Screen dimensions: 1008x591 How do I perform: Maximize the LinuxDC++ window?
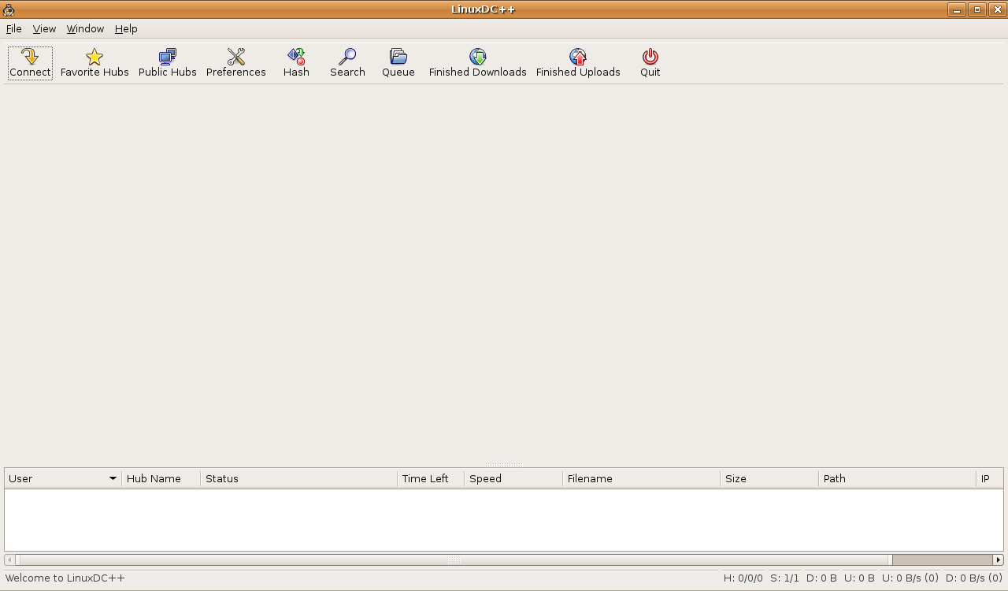pyautogui.click(x=977, y=9)
